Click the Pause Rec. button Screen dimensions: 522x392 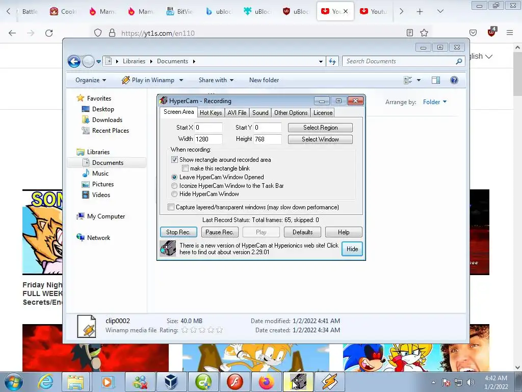pyautogui.click(x=220, y=232)
